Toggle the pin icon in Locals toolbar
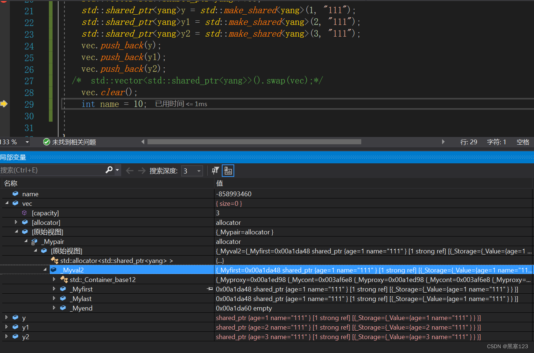Image resolution: width=534 pixels, height=353 pixels. [x=215, y=170]
